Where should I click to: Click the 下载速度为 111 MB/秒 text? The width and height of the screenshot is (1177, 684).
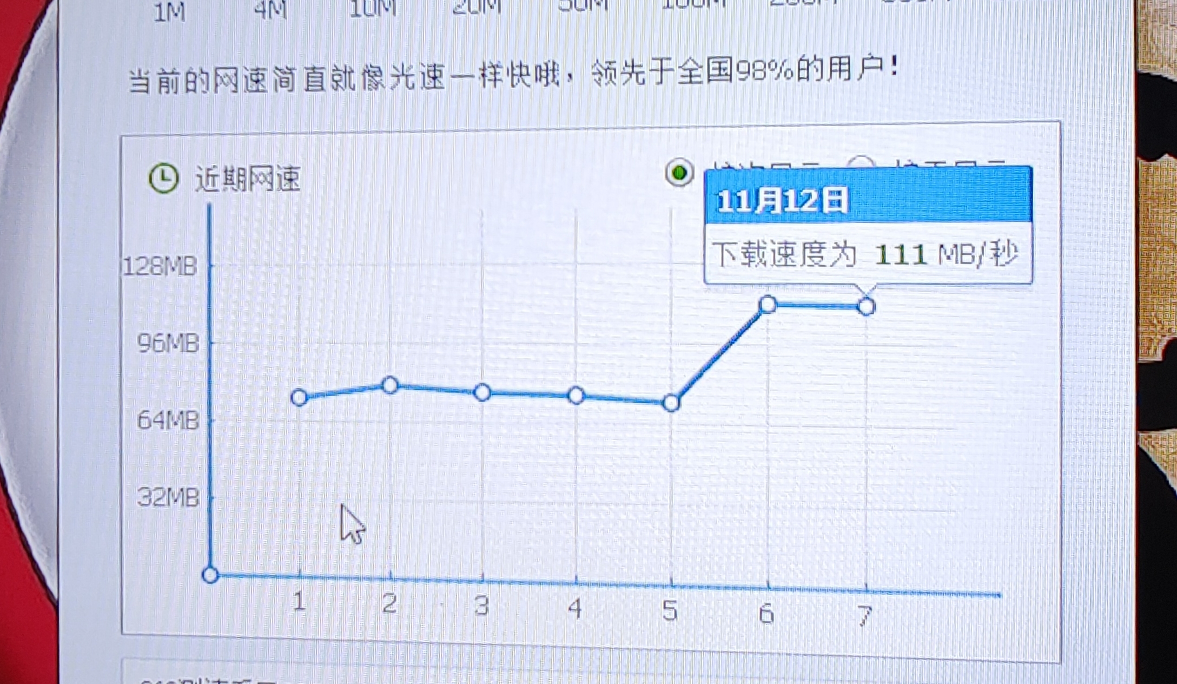pyautogui.click(x=864, y=254)
